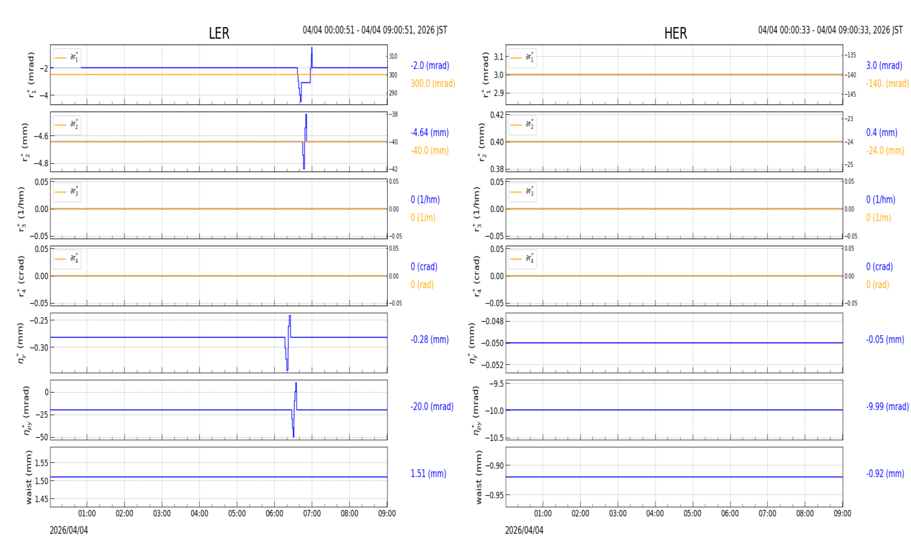This screenshot has height=557, width=911.
Task: Select the blue -2.0 (mrad) readout
Action: (x=430, y=66)
